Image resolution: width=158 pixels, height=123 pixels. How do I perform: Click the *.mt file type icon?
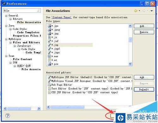(49, 60)
